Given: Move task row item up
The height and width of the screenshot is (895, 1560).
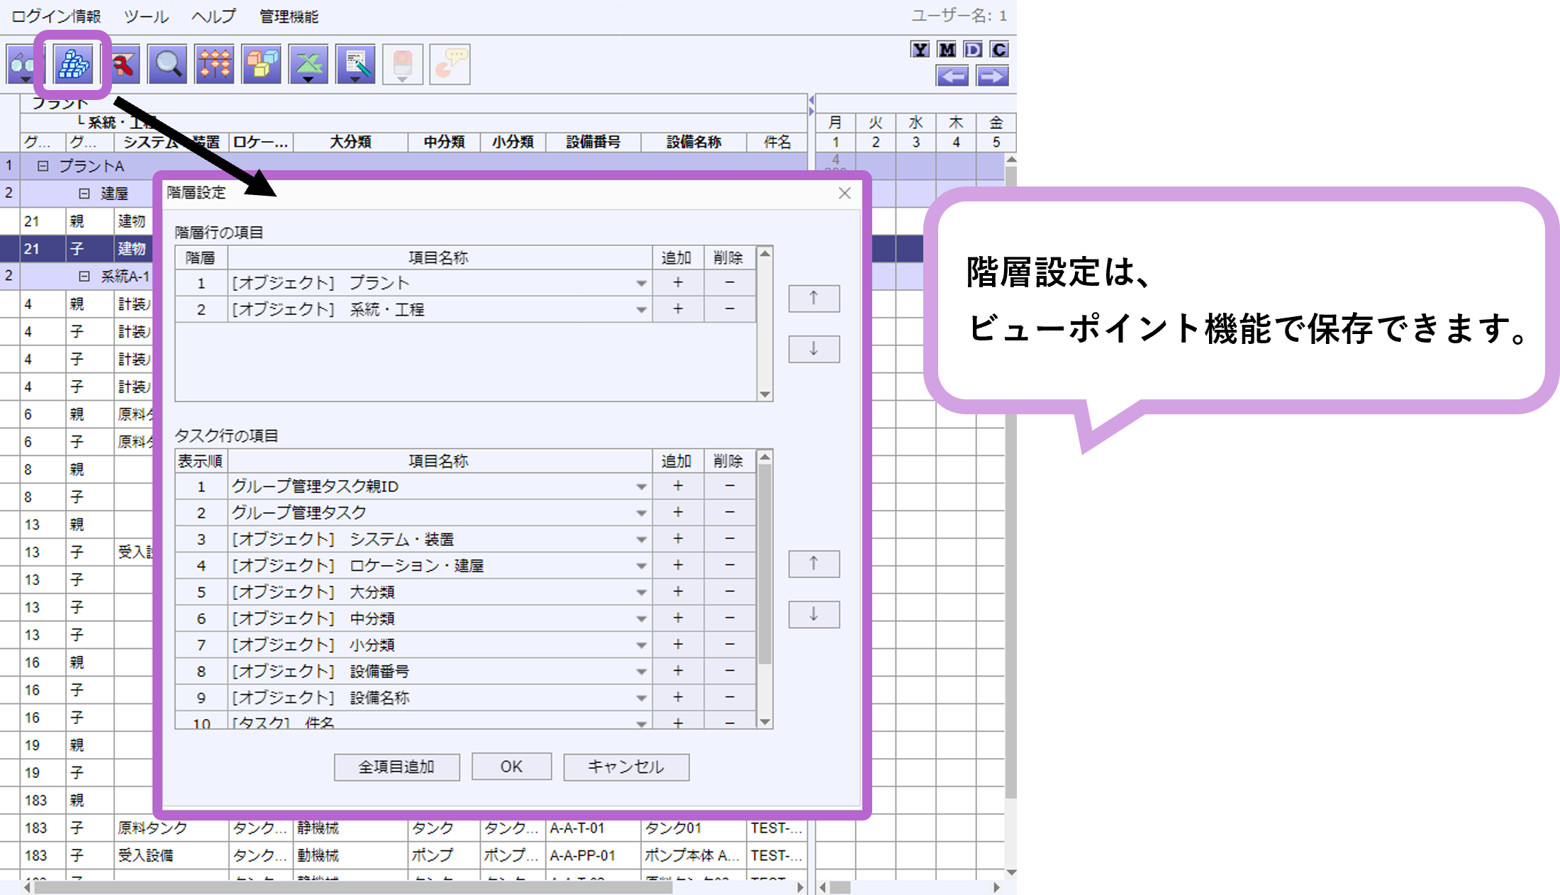Looking at the screenshot, I should [814, 564].
